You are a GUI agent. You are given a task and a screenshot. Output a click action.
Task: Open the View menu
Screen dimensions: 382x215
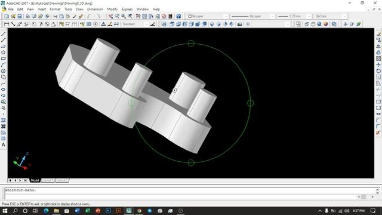30,9
